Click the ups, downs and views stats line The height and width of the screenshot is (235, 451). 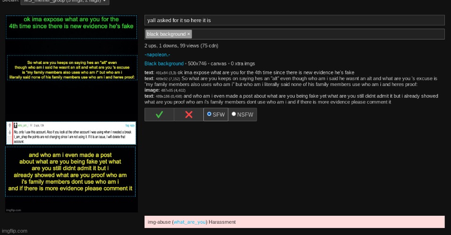coord(181,46)
